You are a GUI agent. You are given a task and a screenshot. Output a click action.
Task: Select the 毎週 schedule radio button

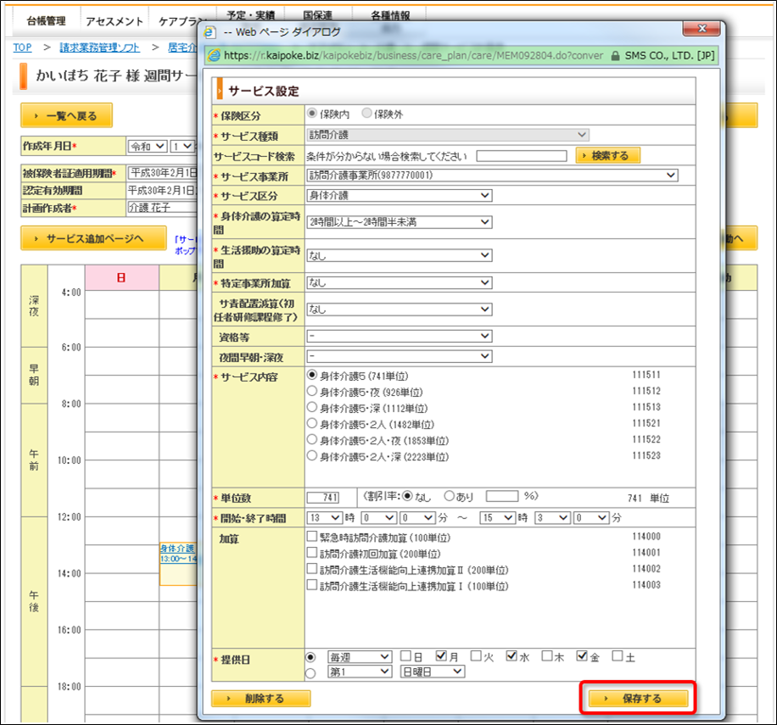(x=310, y=657)
